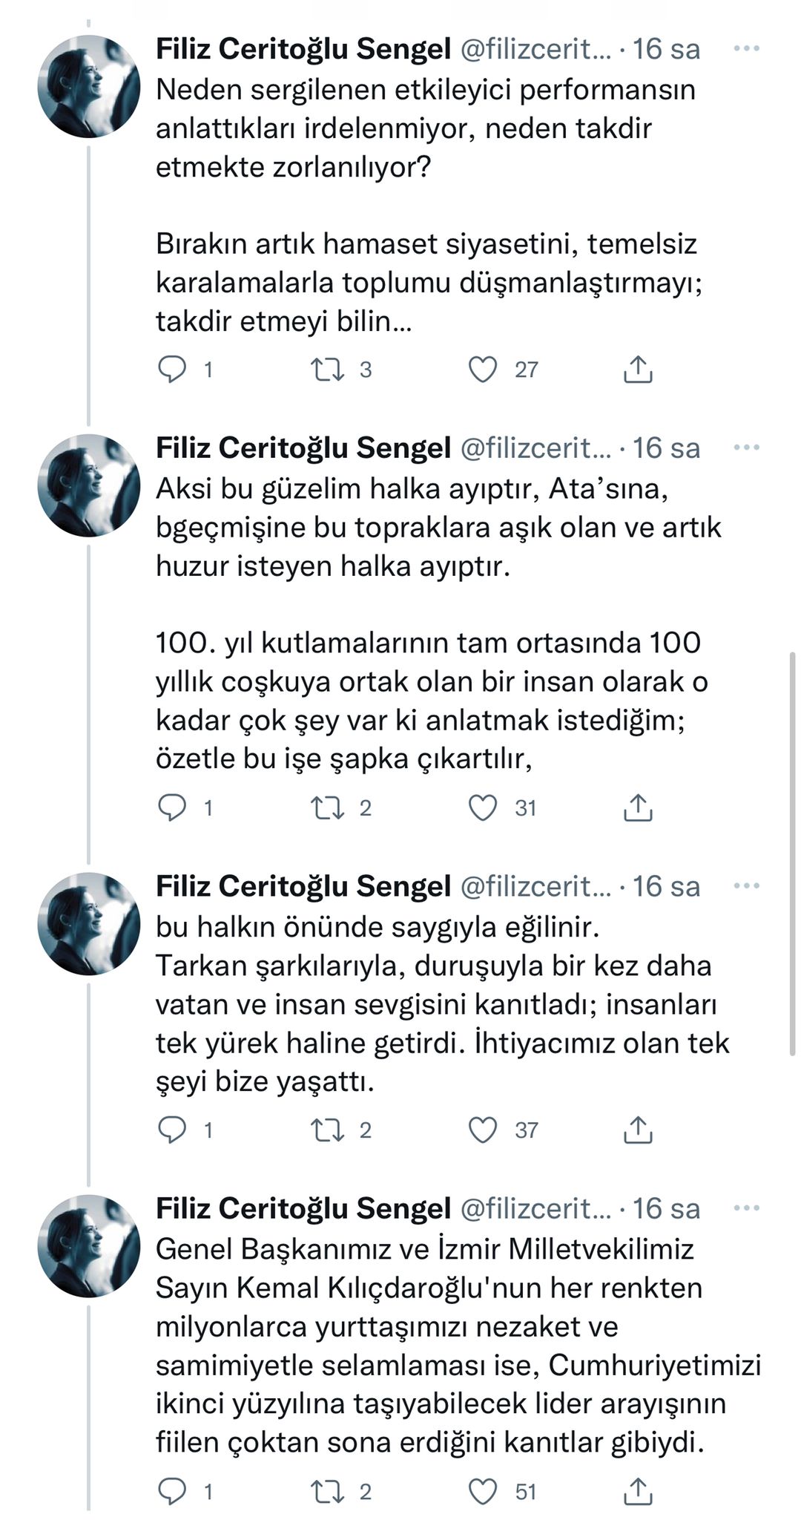Image resolution: width=801 pixels, height=1520 pixels.
Task: Share the tweet about etkileyici performans
Action: pyautogui.click(x=637, y=369)
